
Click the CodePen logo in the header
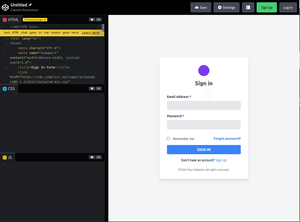coord(5,7)
